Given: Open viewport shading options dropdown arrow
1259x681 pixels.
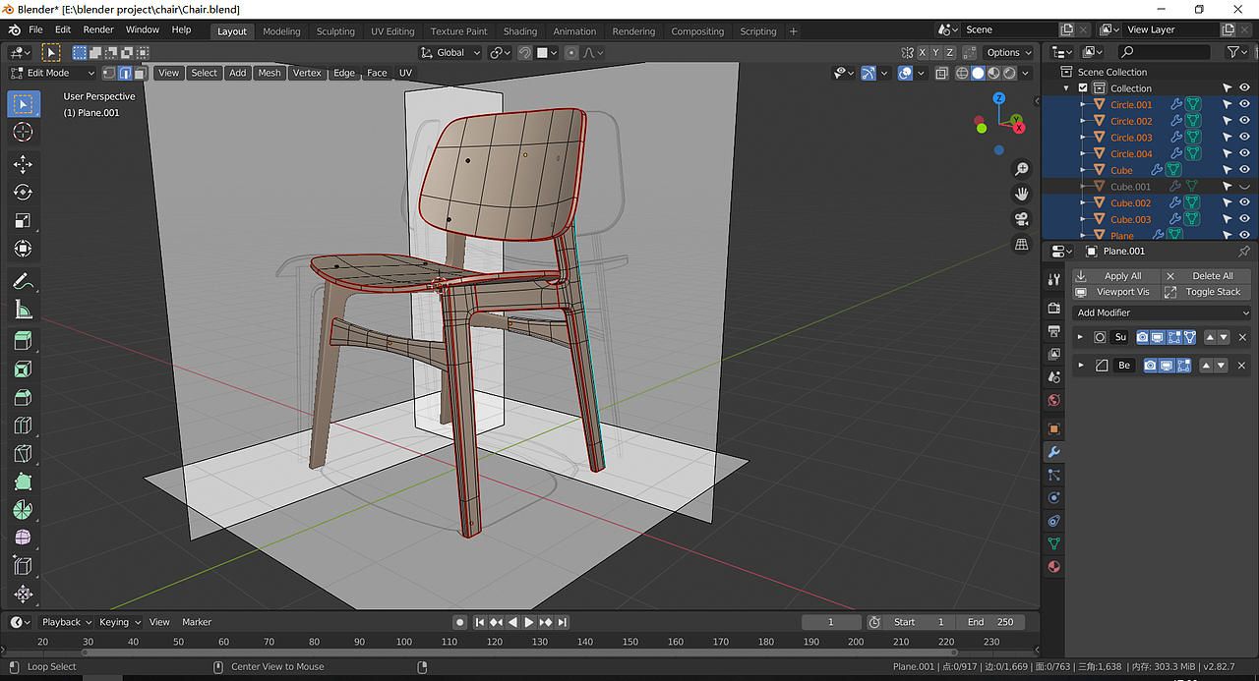Looking at the screenshot, I should [x=1026, y=73].
